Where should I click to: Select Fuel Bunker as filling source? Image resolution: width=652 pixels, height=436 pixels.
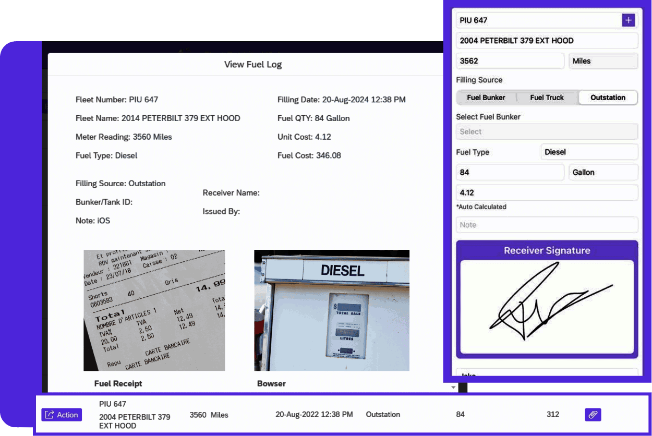486,98
